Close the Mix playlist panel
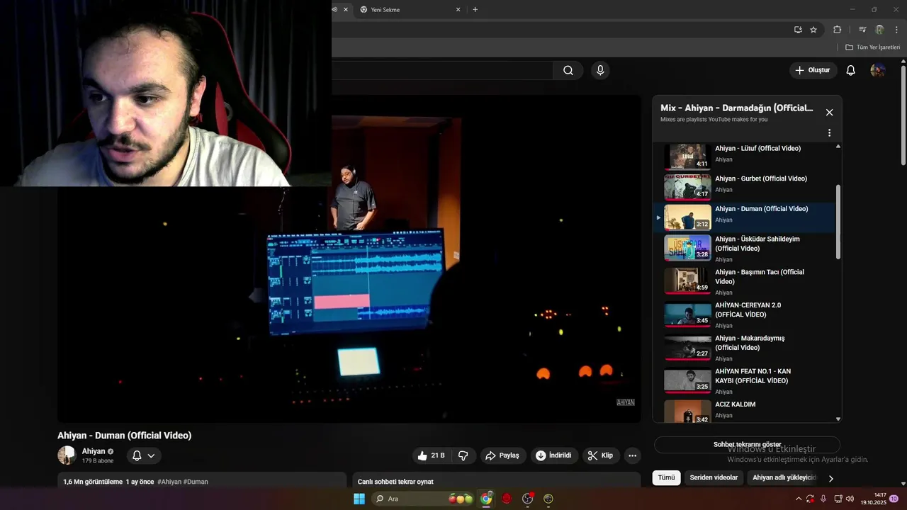Viewport: 907px width, 510px height. click(829, 112)
